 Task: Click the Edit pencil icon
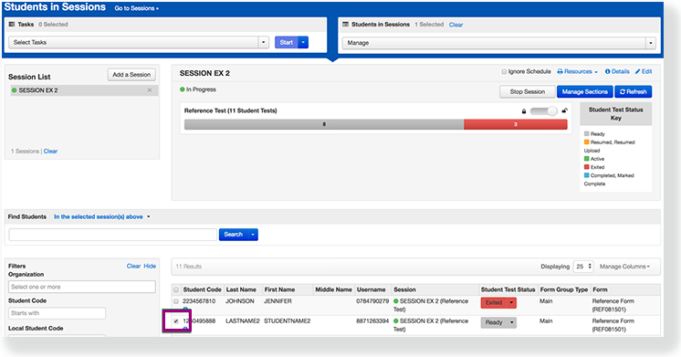(x=637, y=71)
